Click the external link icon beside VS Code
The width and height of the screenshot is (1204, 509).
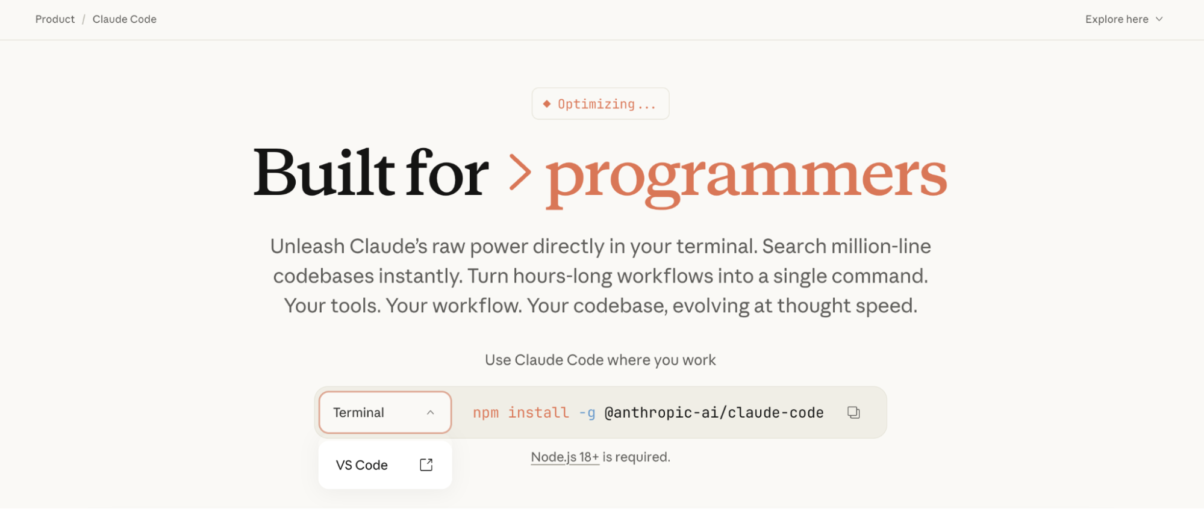426,464
